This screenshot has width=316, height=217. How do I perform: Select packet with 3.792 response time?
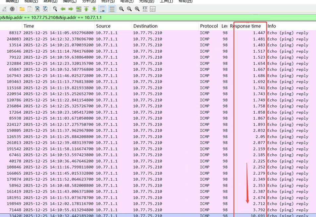tap(132, 210)
